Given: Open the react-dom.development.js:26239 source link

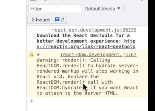Looking at the screenshot, I should 94,30.
